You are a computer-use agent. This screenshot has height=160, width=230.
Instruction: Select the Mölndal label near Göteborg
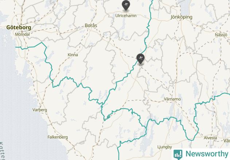point(23,35)
